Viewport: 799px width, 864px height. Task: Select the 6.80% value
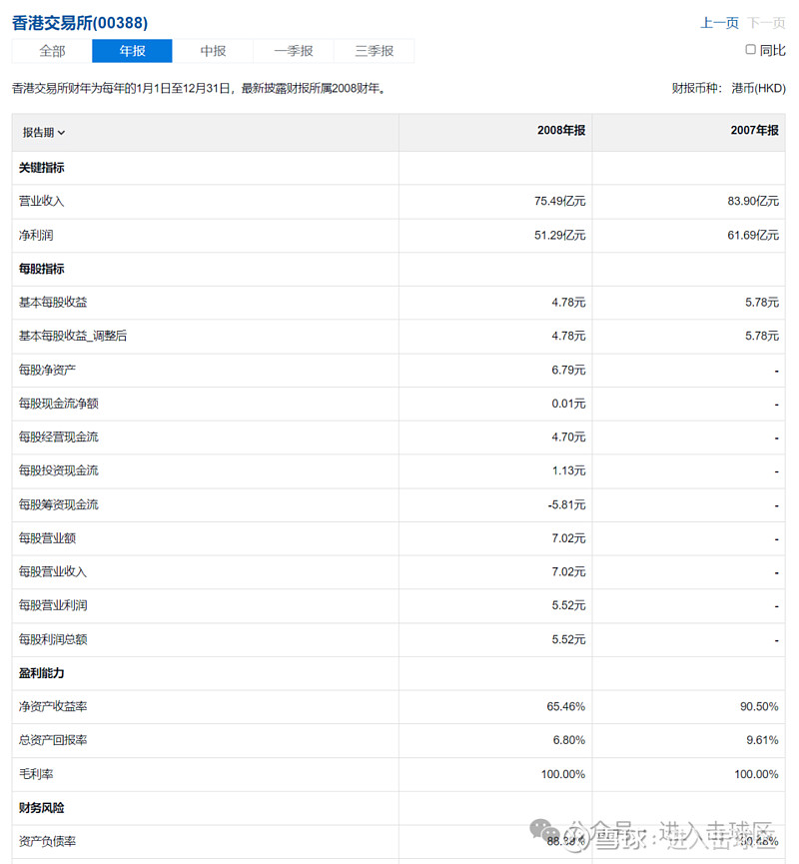click(x=569, y=740)
